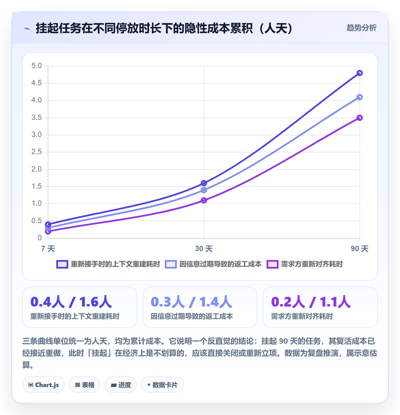Click the purple data point at 7 天
The height and width of the screenshot is (415, 400).
point(48,231)
